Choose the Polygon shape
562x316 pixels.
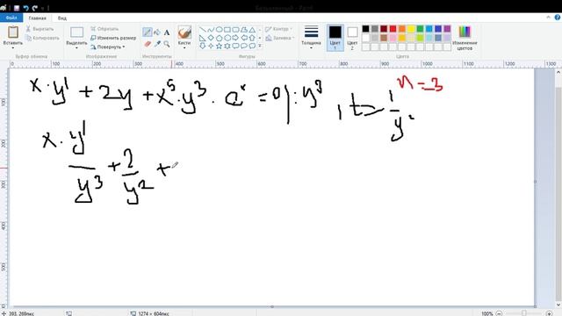point(244,30)
